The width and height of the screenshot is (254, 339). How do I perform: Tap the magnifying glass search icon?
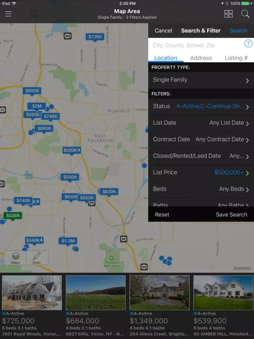coord(245,14)
